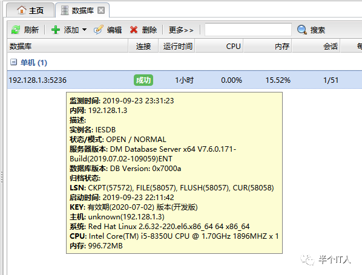This screenshot has width=362, height=275.
Task: Switch to the Home (主页) tab
Action: tap(30, 10)
